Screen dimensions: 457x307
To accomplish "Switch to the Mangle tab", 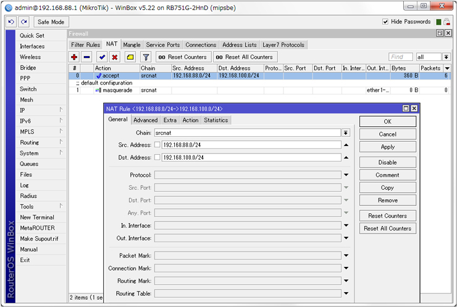I will 132,45.
